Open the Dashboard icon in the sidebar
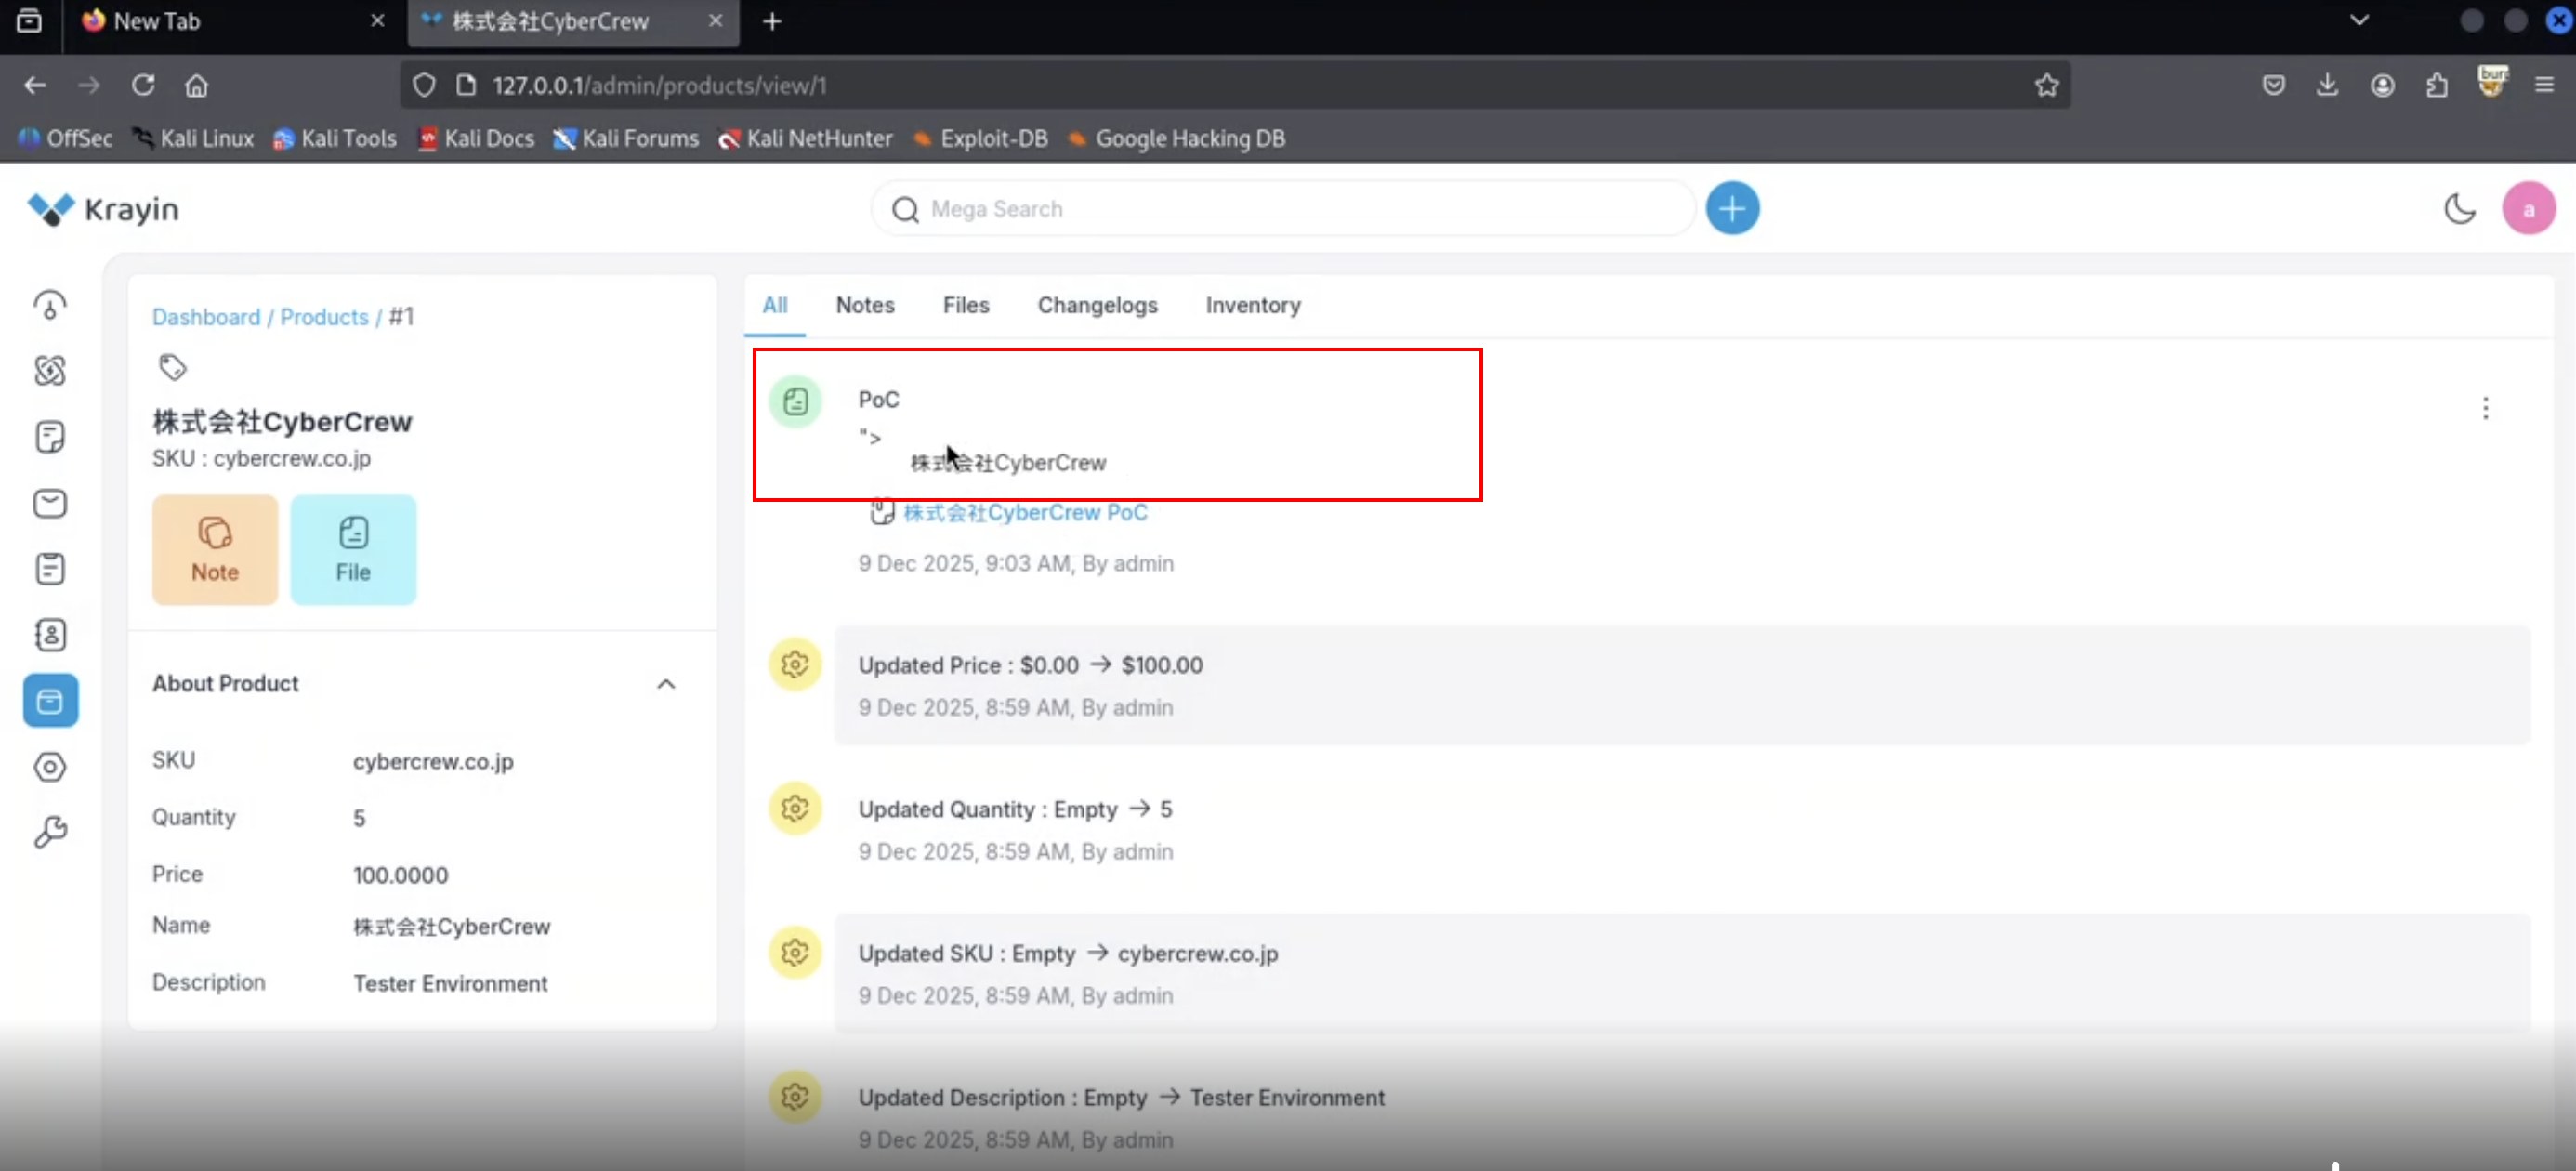This screenshot has height=1171, width=2576. point(50,304)
